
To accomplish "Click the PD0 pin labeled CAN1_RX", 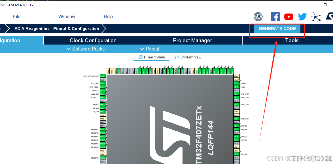I will (x=103, y=94).
